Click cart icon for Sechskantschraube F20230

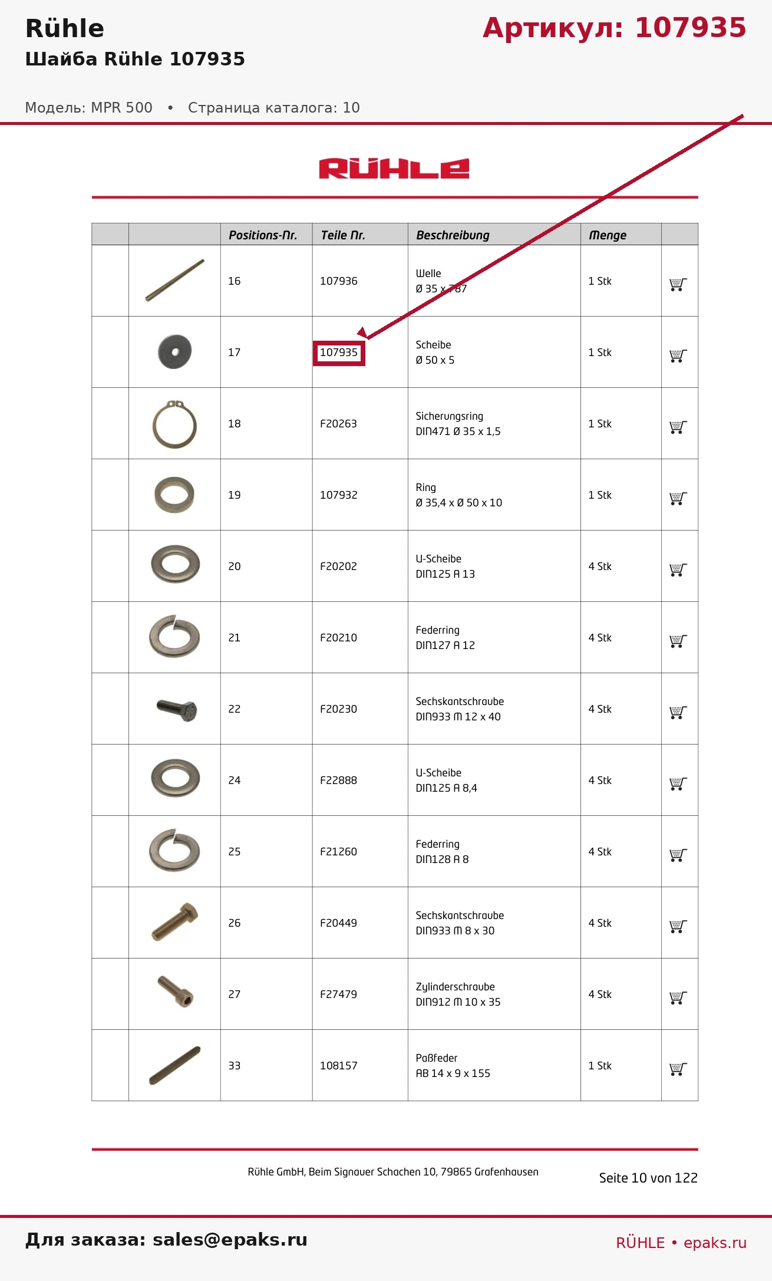click(678, 713)
